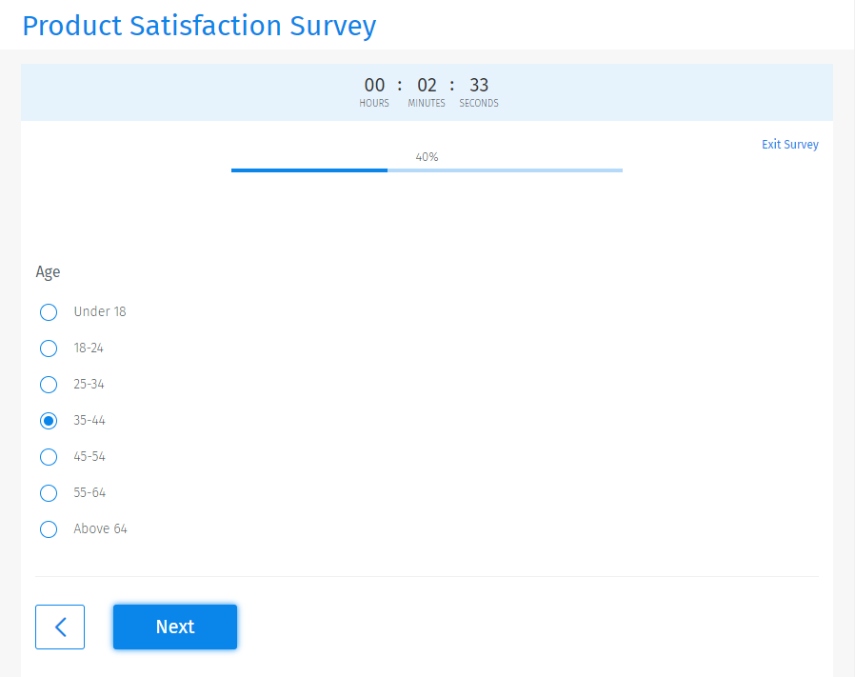This screenshot has height=677, width=855.
Task: Select the Under 18 age option
Action: [49, 312]
